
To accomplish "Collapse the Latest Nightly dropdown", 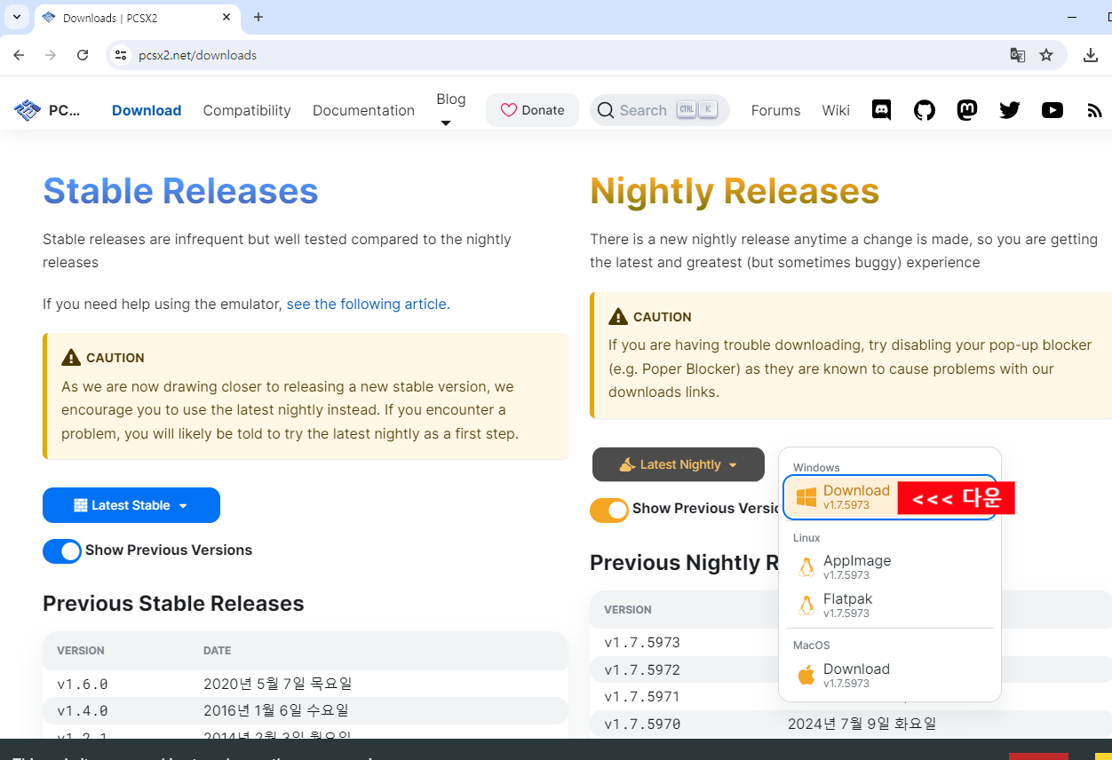I will [x=679, y=464].
